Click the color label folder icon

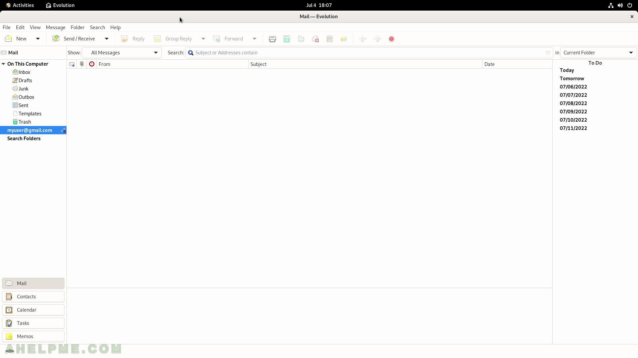(344, 39)
